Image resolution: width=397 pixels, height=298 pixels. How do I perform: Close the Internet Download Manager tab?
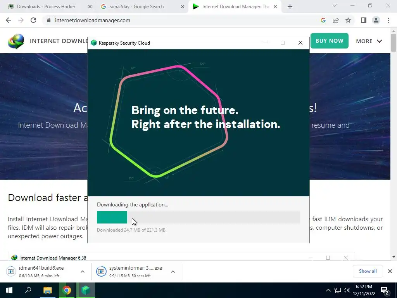click(x=275, y=7)
